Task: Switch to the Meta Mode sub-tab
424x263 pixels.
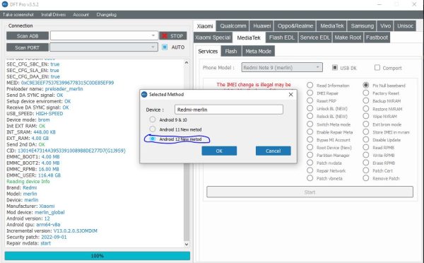Action: (258, 51)
